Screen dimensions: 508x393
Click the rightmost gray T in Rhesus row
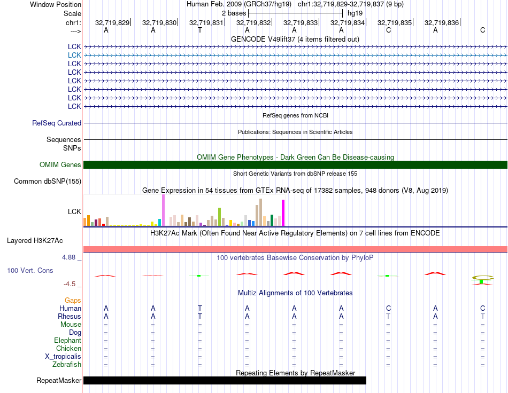(482, 316)
